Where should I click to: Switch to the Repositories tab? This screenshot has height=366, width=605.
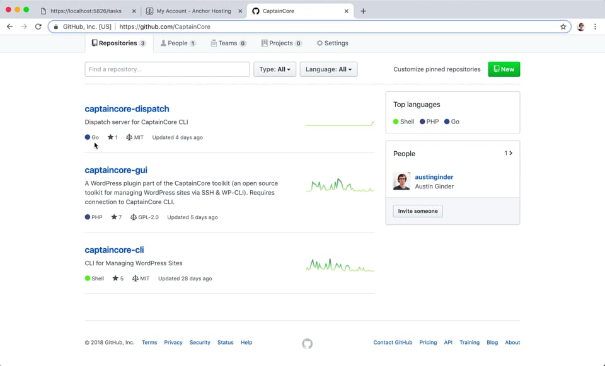(119, 43)
